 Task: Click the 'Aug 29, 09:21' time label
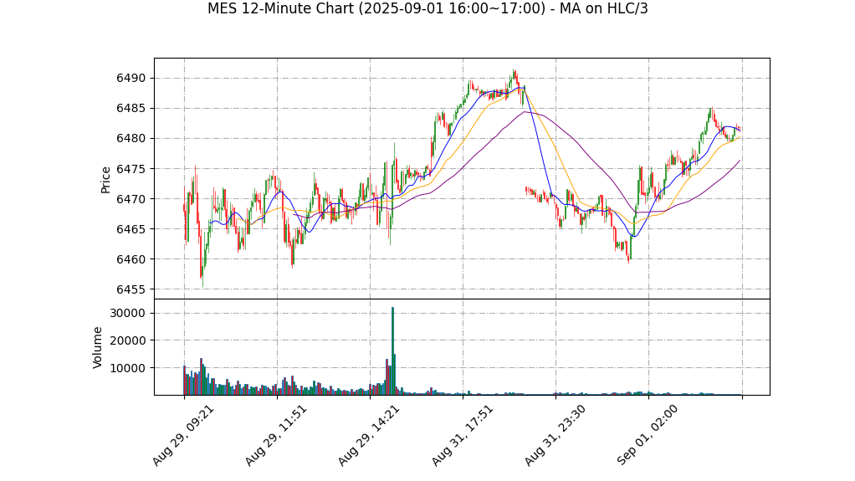182,435
